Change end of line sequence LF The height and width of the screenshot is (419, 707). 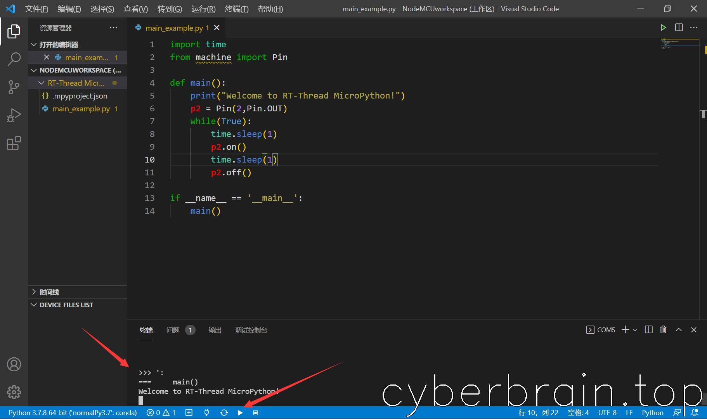(x=629, y=412)
